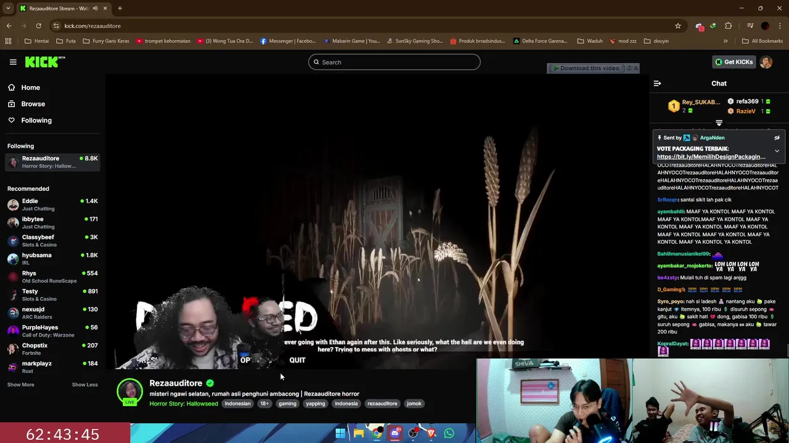
Task: Click the browser back arrow
Action: 9,26
